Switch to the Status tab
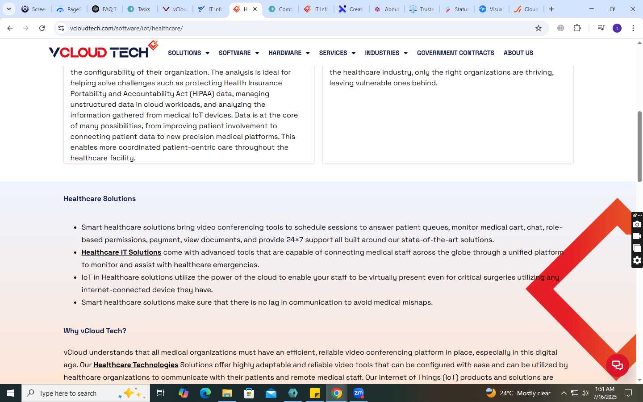Viewport: 643px width, 402px height. tap(457, 9)
